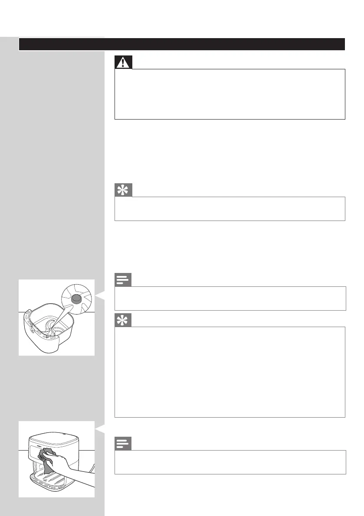Select the black header bar
This screenshot has width=364, height=516.
pyautogui.click(x=182, y=44)
